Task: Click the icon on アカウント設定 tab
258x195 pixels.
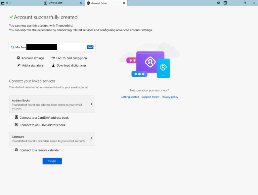Action: click(x=46, y=3)
